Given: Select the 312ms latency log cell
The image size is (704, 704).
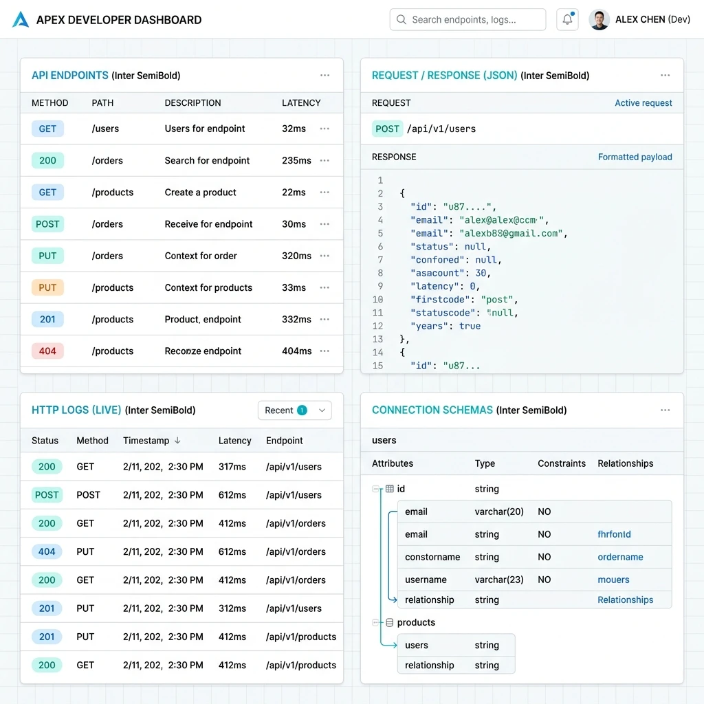Looking at the screenshot, I should point(232,608).
